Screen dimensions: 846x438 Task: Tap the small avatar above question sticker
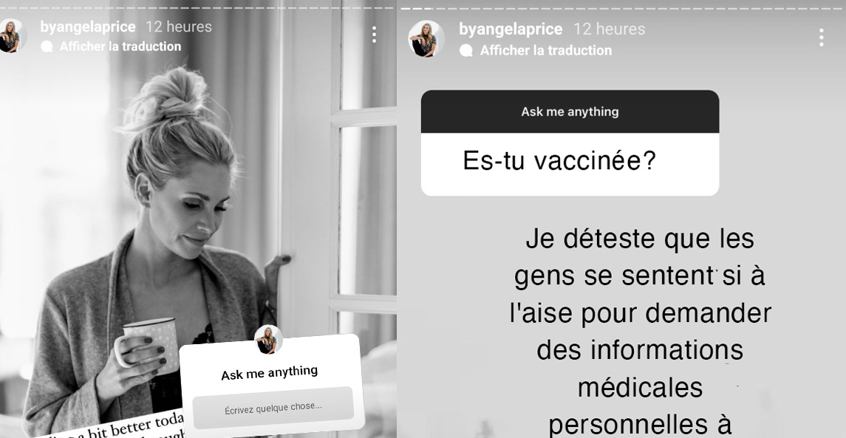point(269,339)
